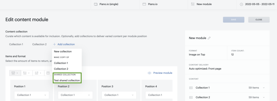Image resolution: width=277 pixels, height=101 pixels.
Task: Click the Close button
Action: pyautogui.click(x=259, y=20)
